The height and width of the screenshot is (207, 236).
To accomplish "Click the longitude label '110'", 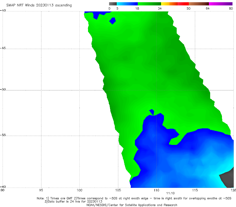I will click(157, 190).
